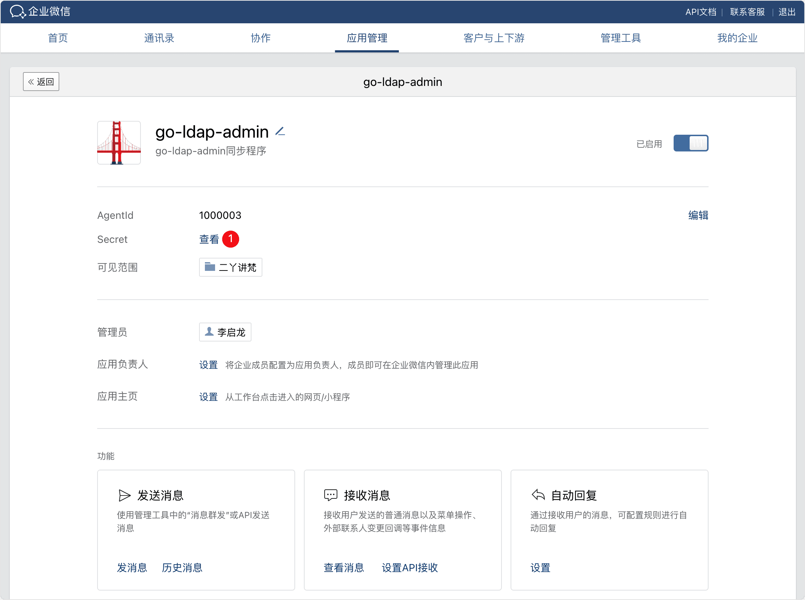Image resolution: width=805 pixels, height=600 pixels.
Task: Open the 客户与上下游 tab
Action: [494, 38]
